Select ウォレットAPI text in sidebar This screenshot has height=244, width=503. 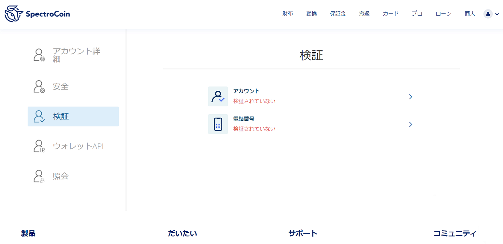[78, 146]
